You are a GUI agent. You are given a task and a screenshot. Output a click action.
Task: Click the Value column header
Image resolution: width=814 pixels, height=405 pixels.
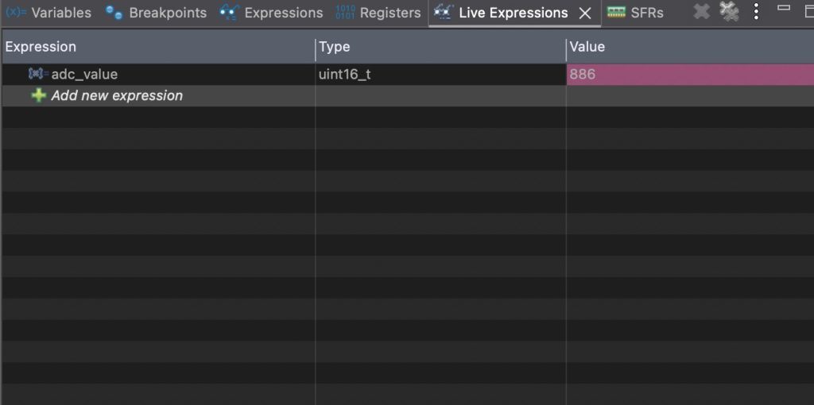(691, 47)
